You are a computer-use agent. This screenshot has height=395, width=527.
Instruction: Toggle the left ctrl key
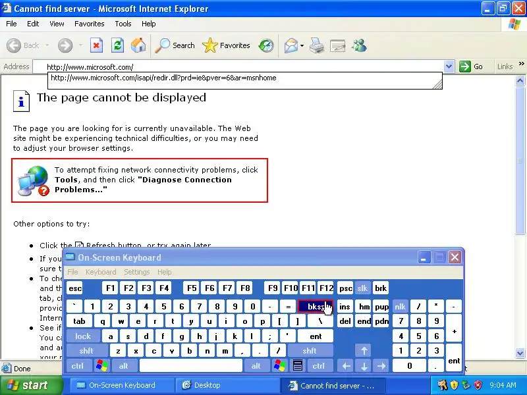point(78,366)
